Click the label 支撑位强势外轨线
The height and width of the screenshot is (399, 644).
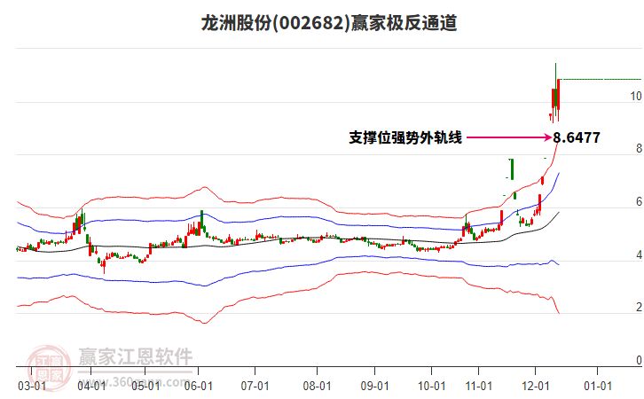pyautogui.click(x=405, y=137)
